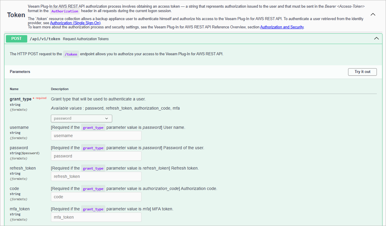Click the Request Authorization Tokens summary text
Viewport: 386px width, 226px height.
[x=86, y=39]
